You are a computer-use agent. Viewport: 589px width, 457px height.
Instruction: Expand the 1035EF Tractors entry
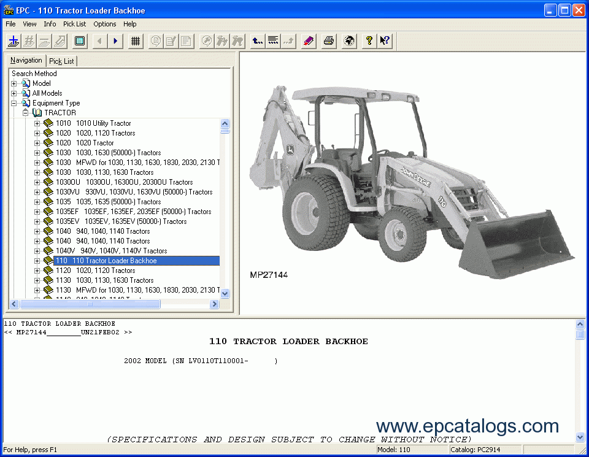point(37,212)
